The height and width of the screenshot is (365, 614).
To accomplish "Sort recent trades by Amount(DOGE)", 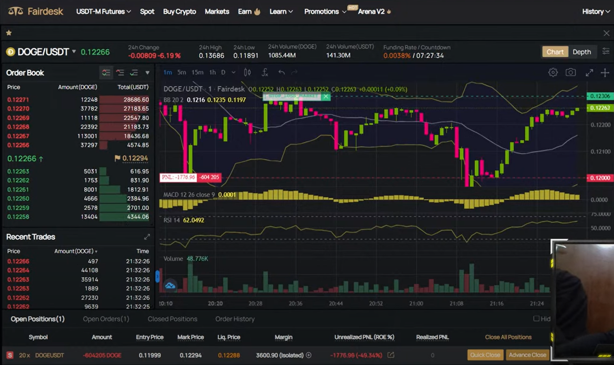I will (76, 251).
